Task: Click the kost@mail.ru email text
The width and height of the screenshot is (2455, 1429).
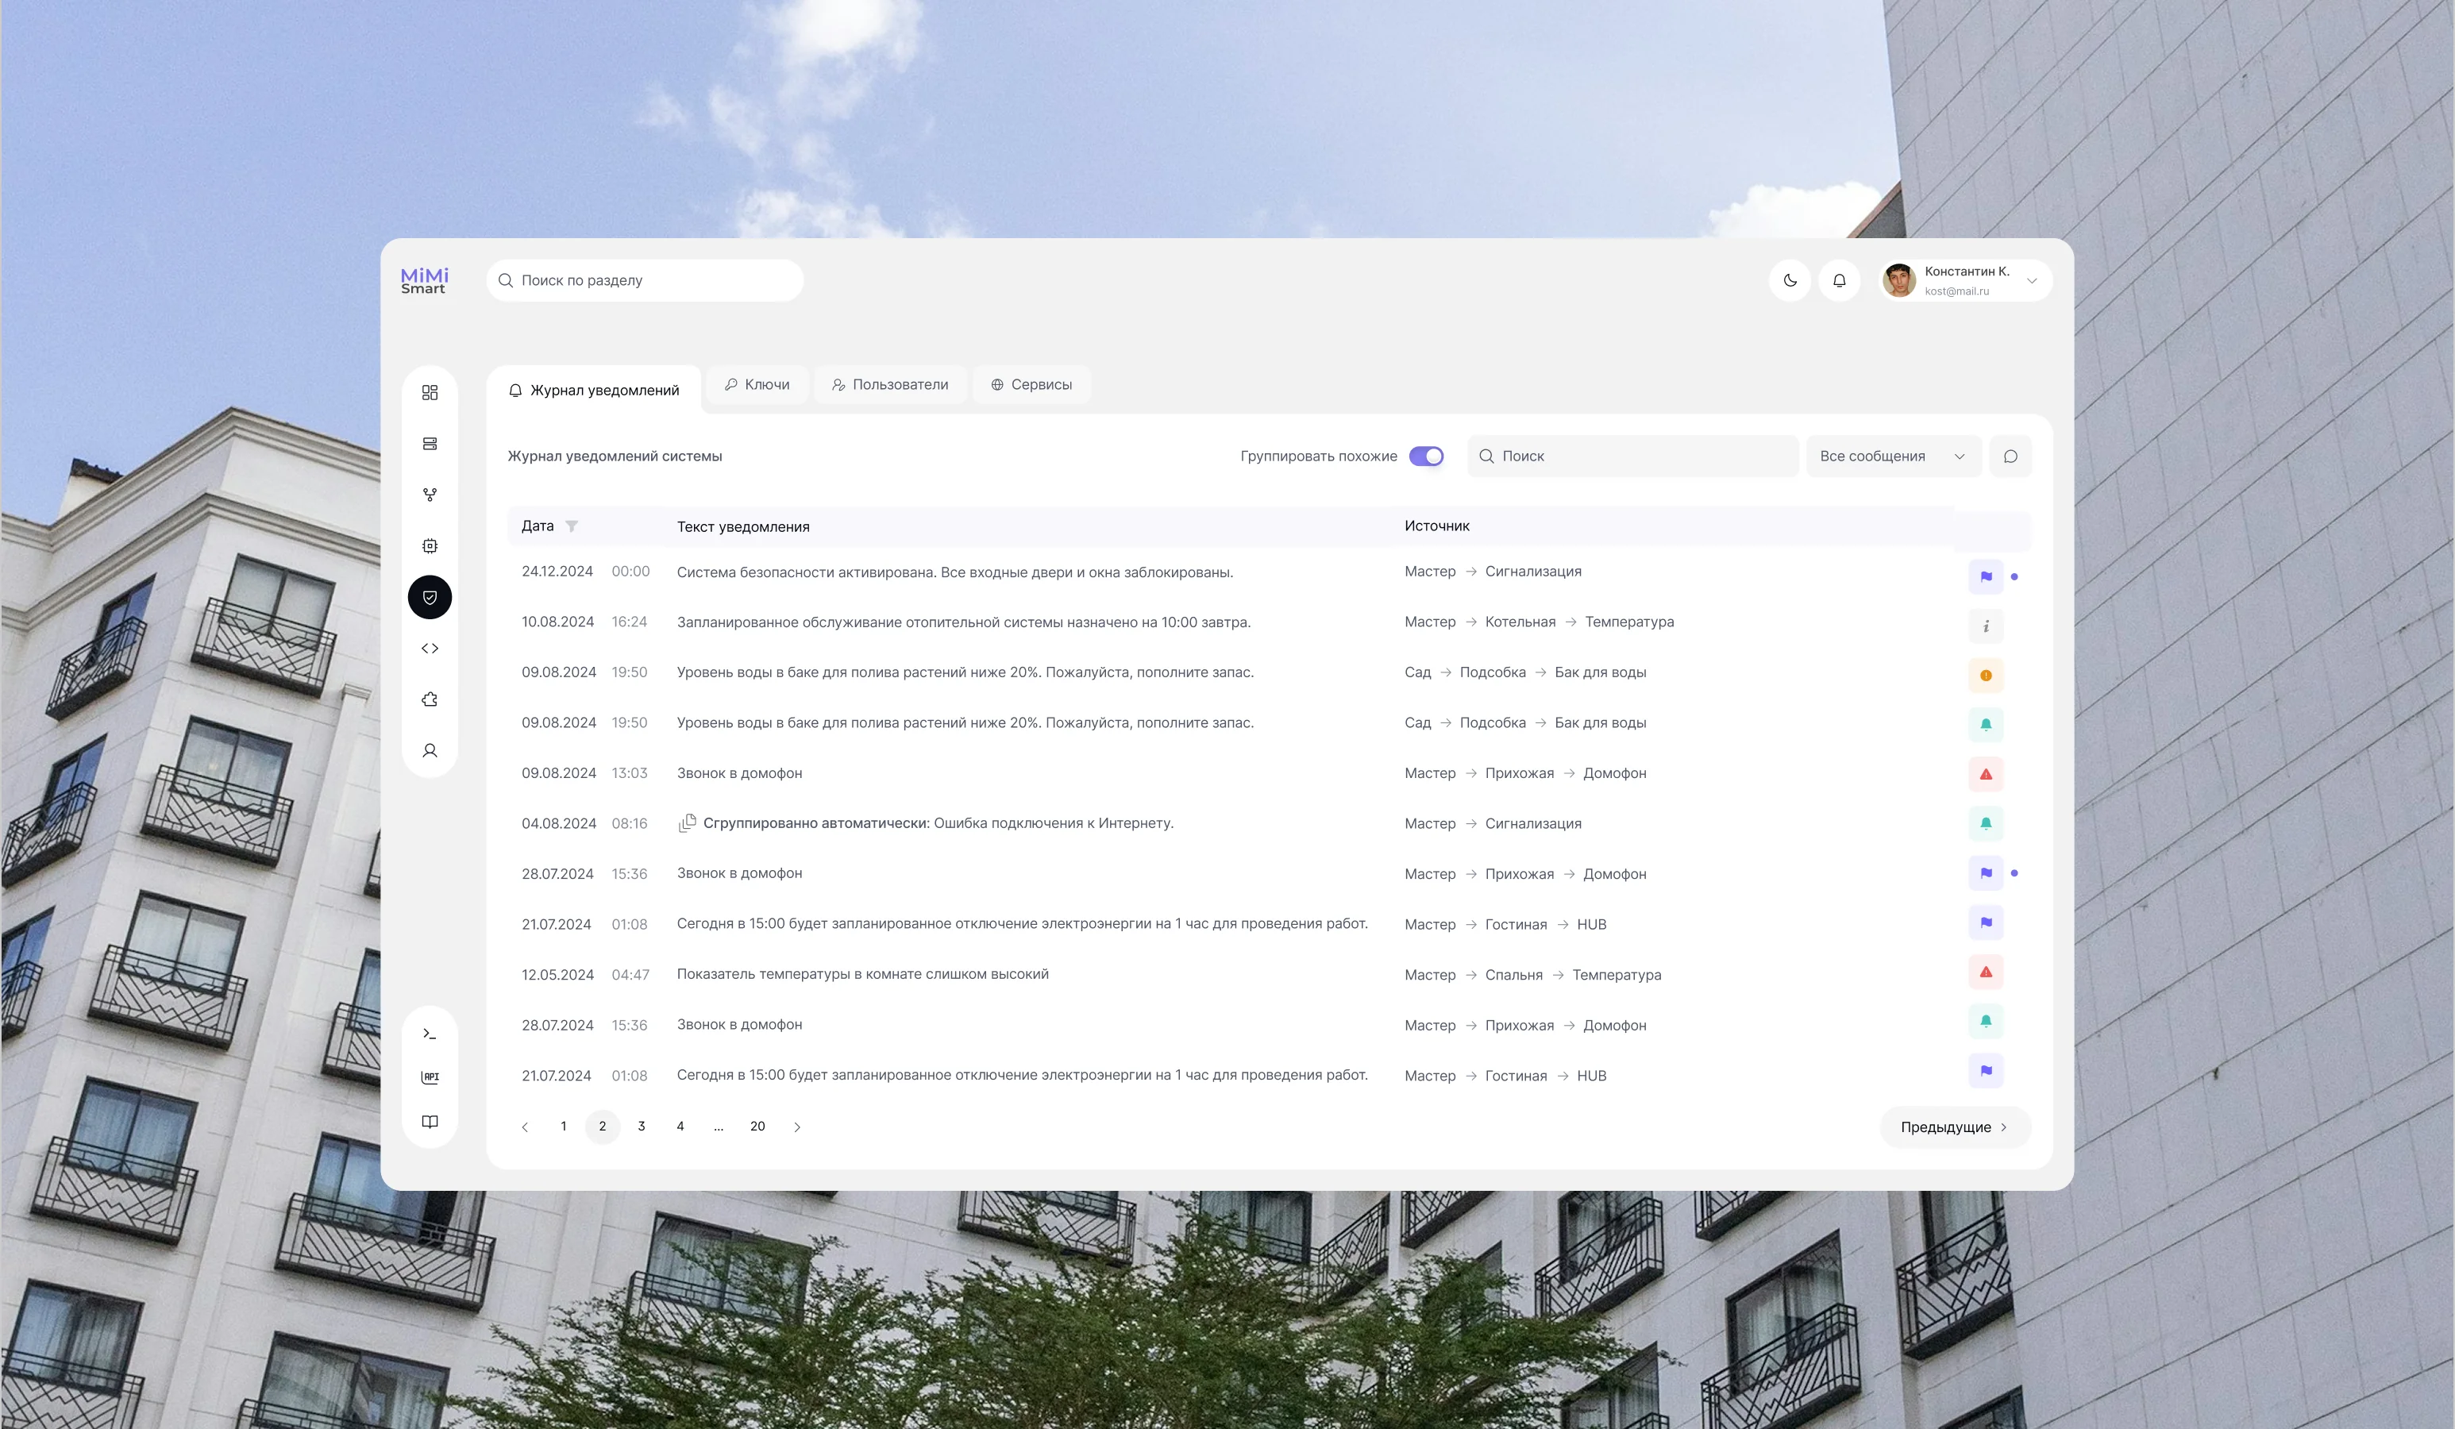Action: (1956, 291)
